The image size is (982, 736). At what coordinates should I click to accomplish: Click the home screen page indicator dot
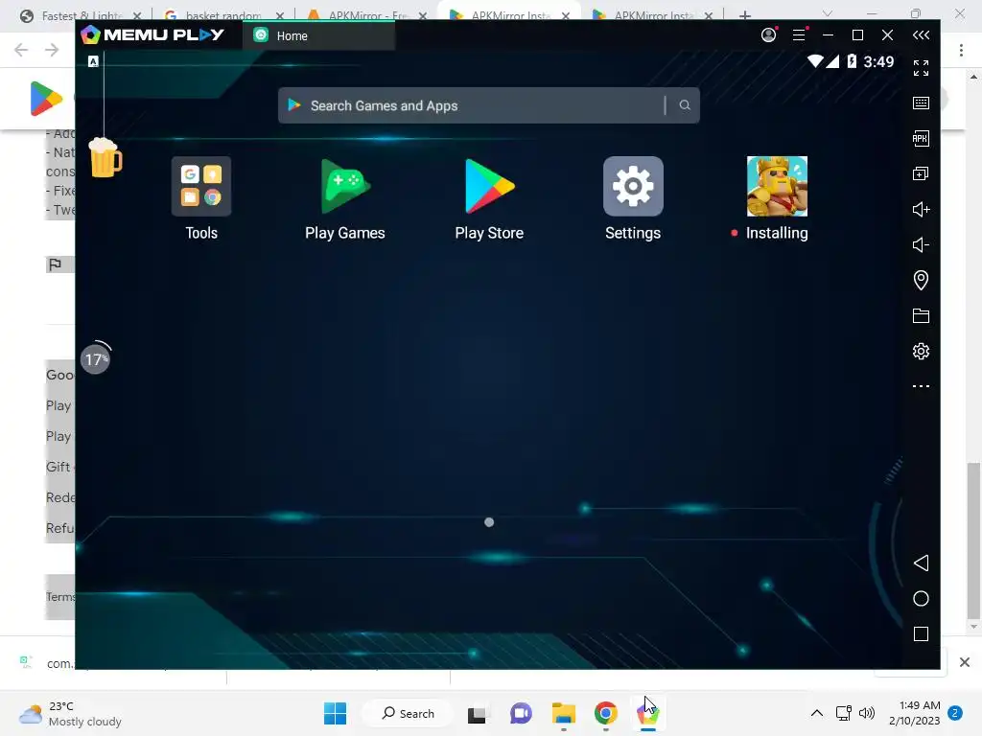click(489, 522)
